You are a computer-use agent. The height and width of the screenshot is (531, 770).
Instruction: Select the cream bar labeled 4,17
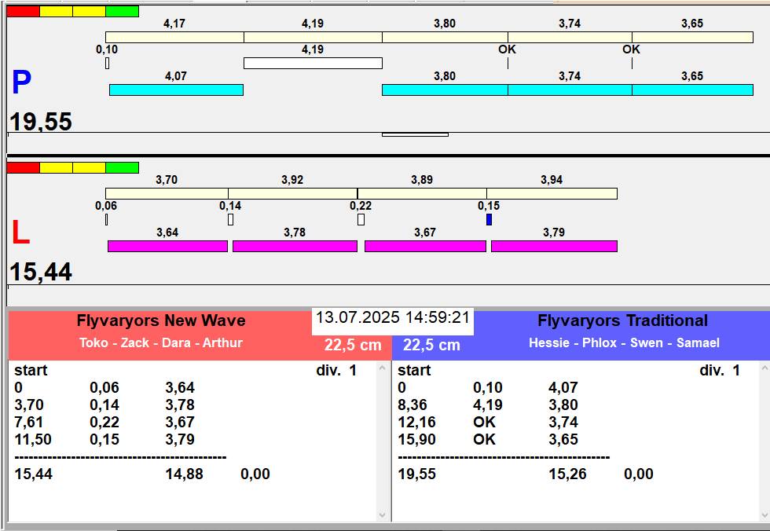(174, 37)
